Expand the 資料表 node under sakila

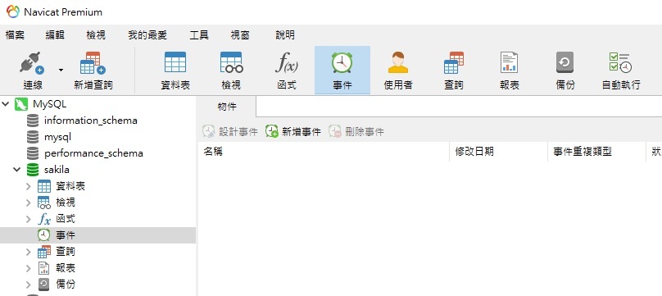(29, 186)
